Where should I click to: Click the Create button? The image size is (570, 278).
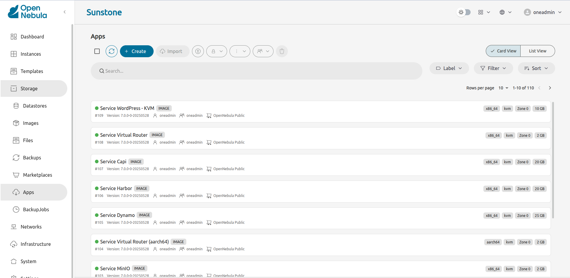coord(137,51)
